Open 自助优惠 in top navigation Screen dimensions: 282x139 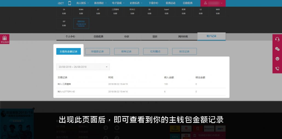click(188, 3)
